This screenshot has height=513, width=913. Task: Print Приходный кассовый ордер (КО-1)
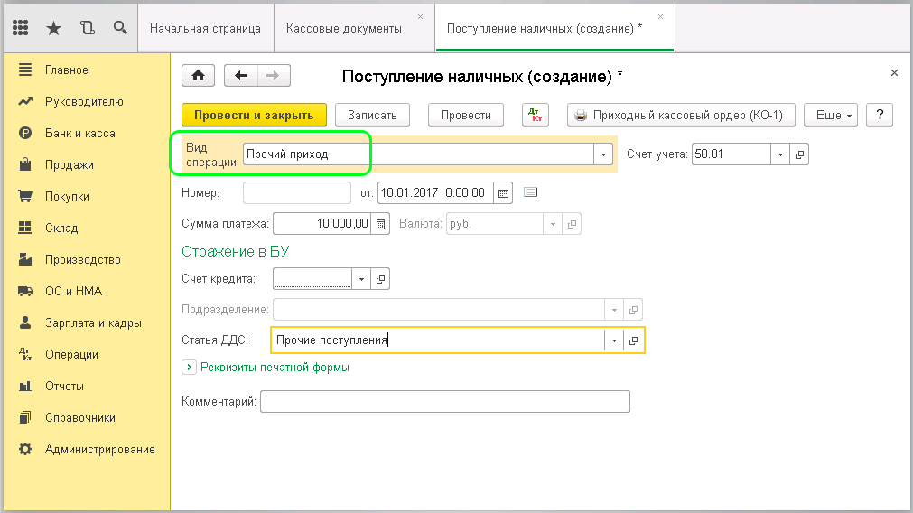[x=681, y=116]
